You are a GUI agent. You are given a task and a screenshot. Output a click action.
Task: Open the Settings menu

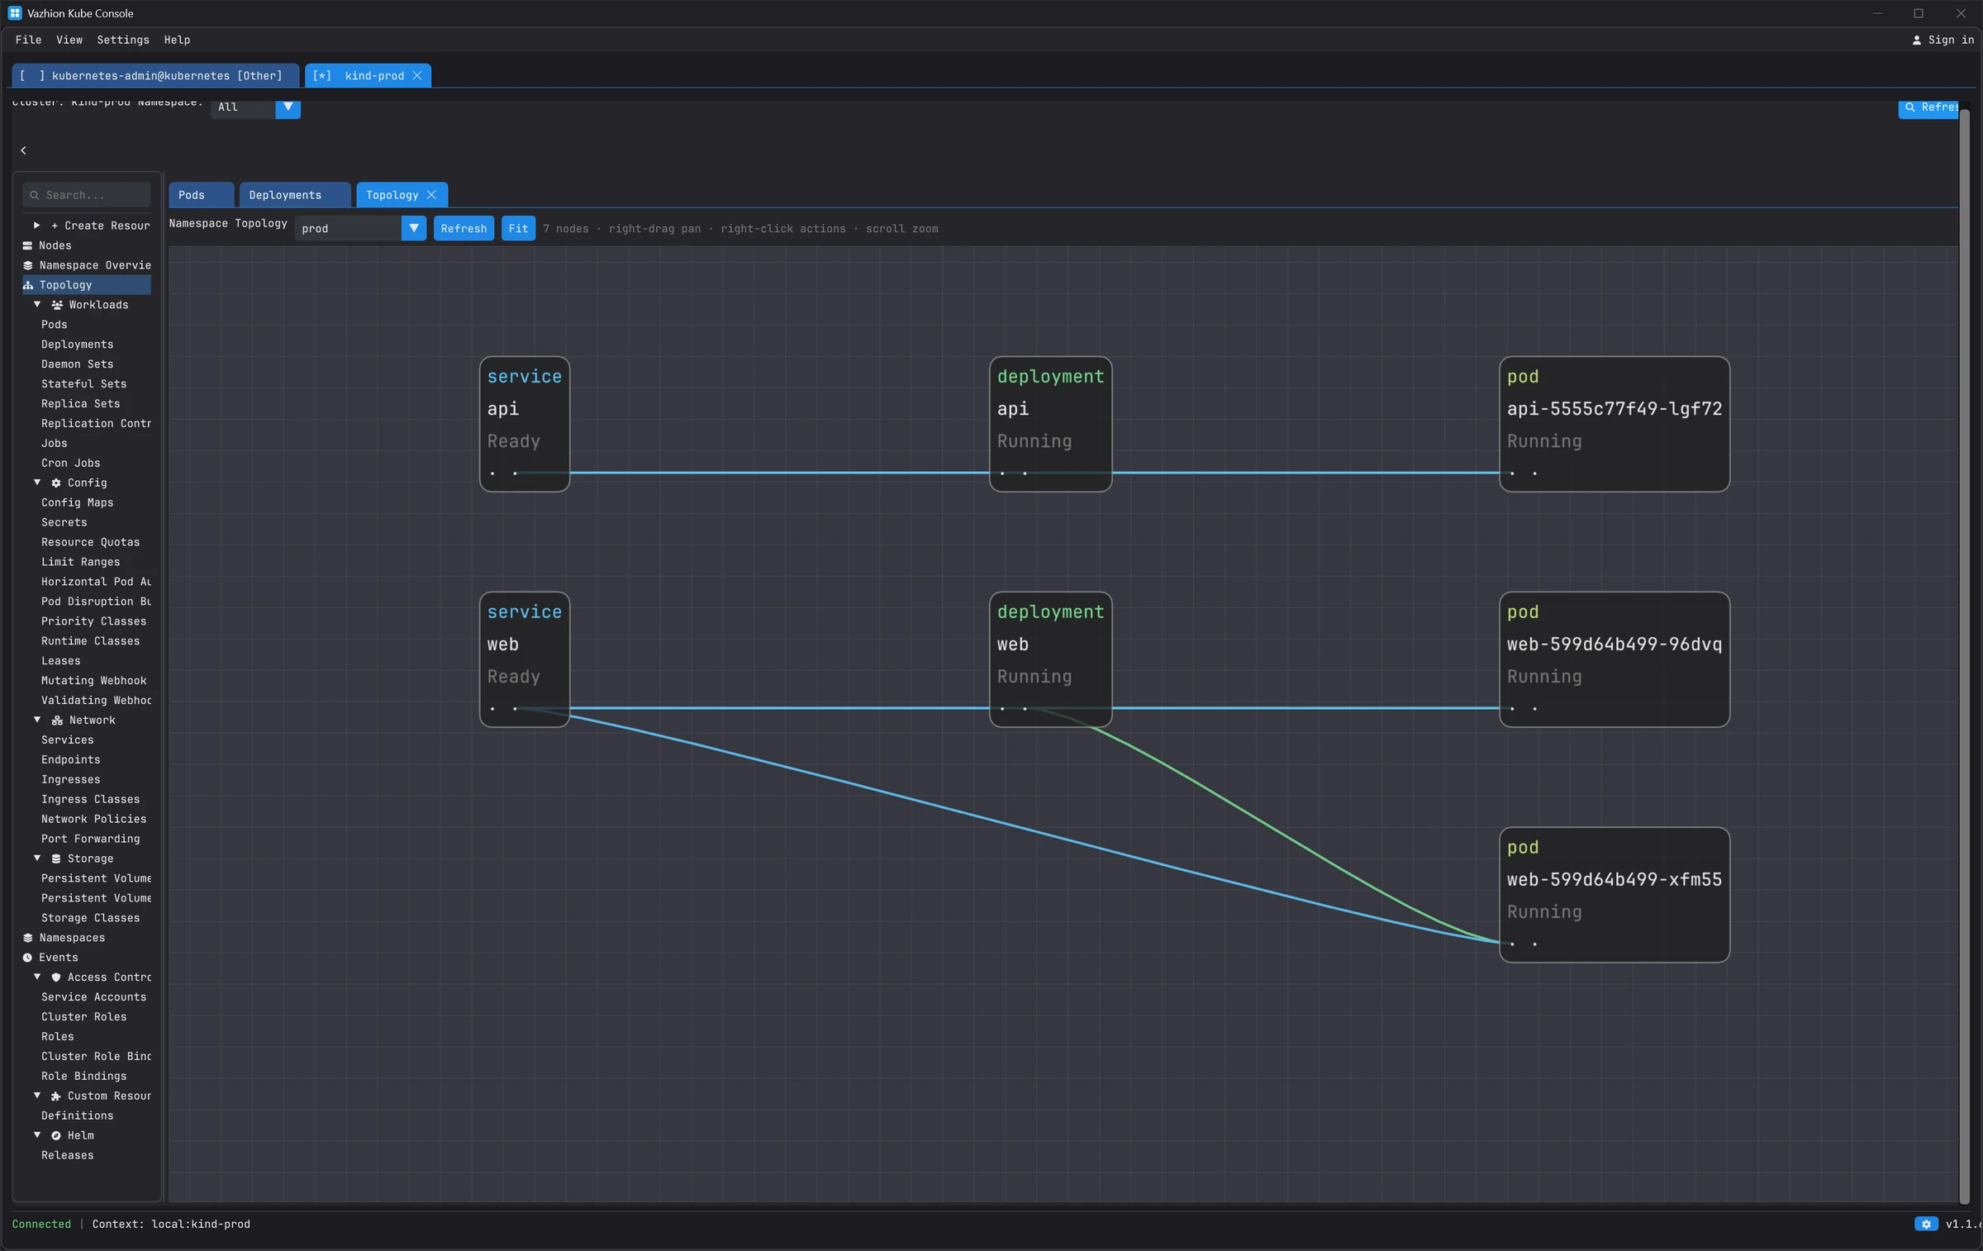[123, 40]
